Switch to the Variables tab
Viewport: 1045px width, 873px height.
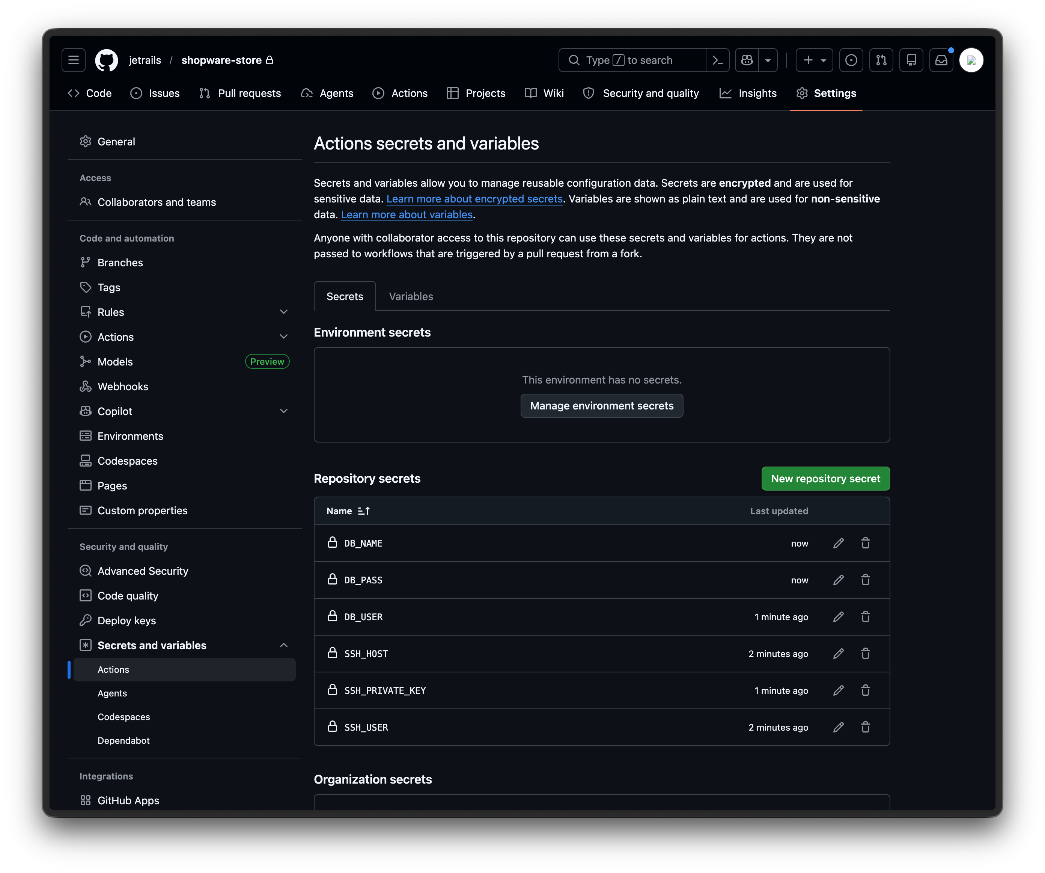(411, 296)
